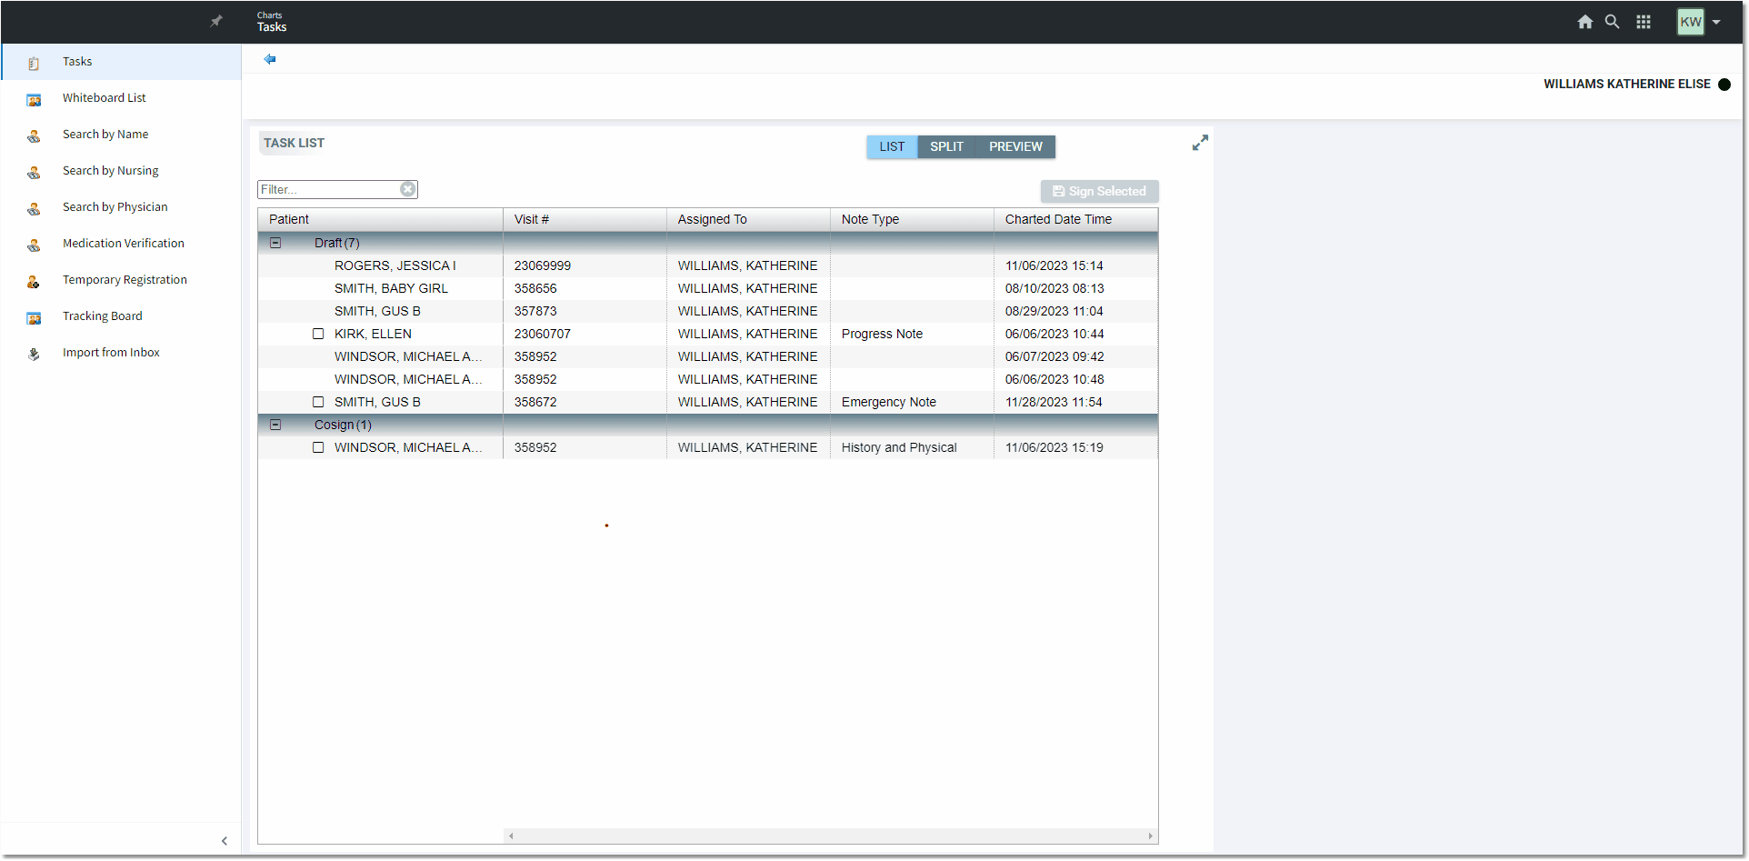Image resolution: width=1749 pixels, height=861 pixels.
Task: Open the apps grid icon
Action: [x=1644, y=22]
